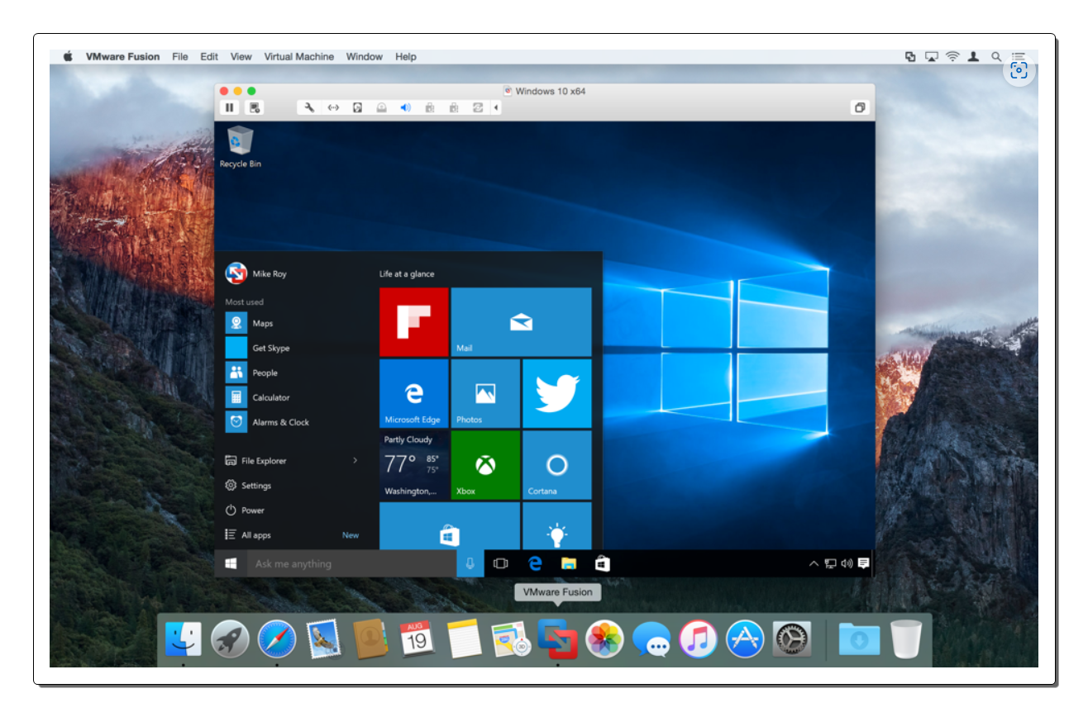This screenshot has width=1088, height=717.
Task: Open the View menu
Action: 241,56
